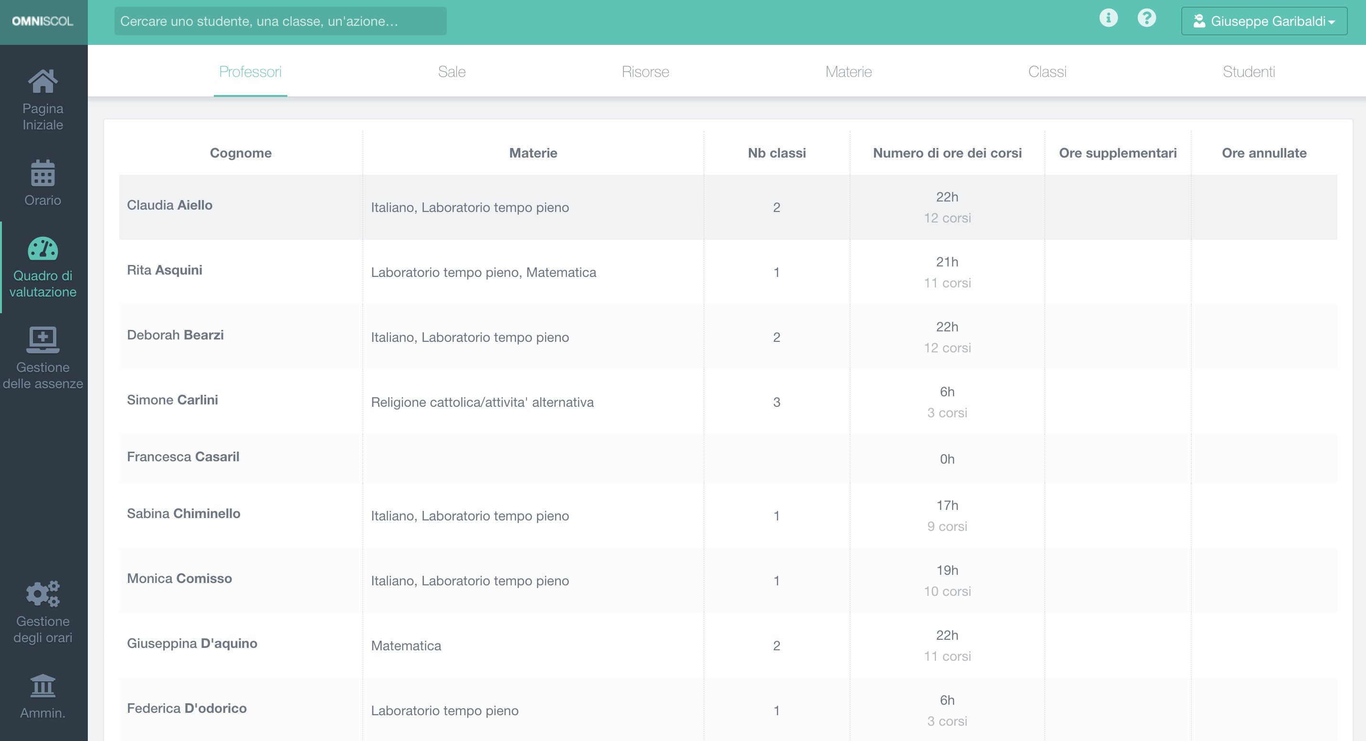Switch to the Risorse tab
This screenshot has height=741, width=1366.
(x=645, y=72)
